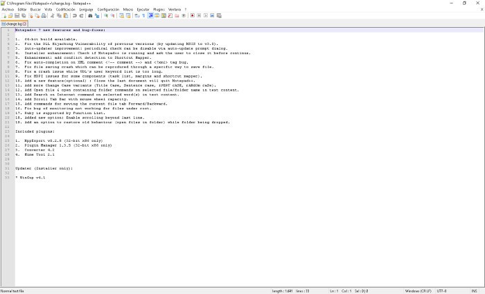This screenshot has height=294, width=485.
Task: Click the Playback macro icon
Action: tap(206, 15)
